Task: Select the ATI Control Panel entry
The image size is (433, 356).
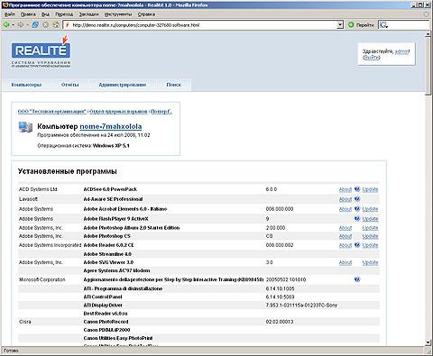Action: pyautogui.click(x=103, y=297)
